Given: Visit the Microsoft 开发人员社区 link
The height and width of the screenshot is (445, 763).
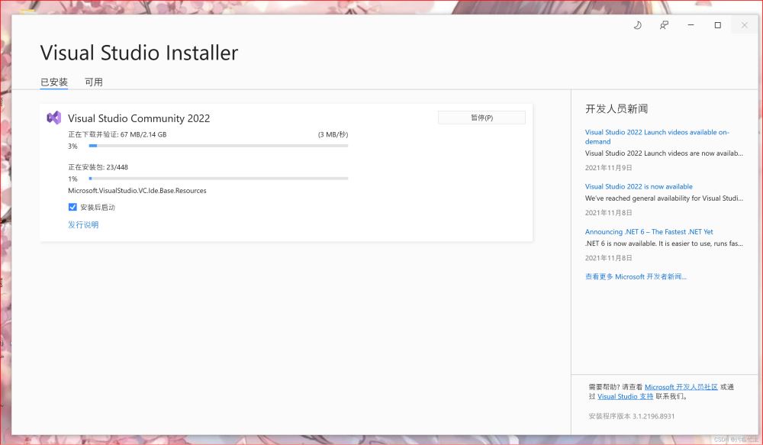Looking at the screenshot, I should click(x=681, y=387).
